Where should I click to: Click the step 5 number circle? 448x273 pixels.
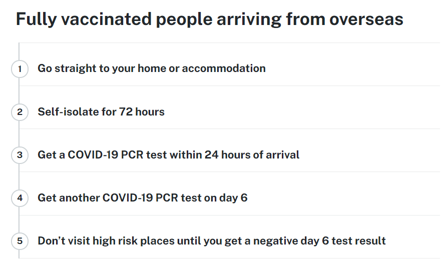point(20,241)
